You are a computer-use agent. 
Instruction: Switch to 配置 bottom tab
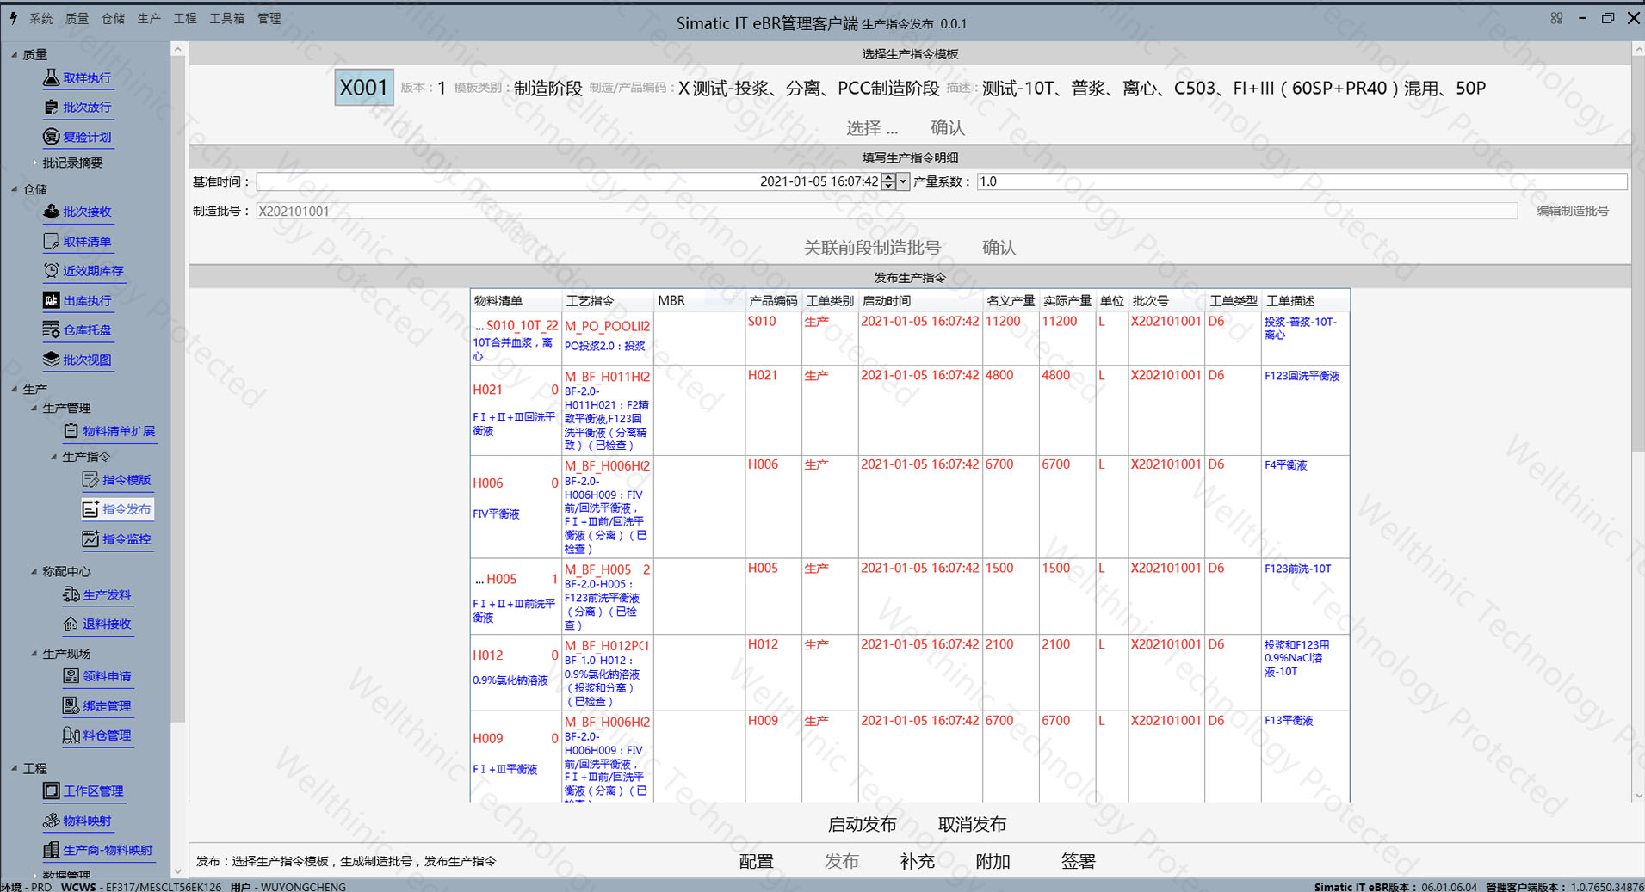(x=757, y=861)
